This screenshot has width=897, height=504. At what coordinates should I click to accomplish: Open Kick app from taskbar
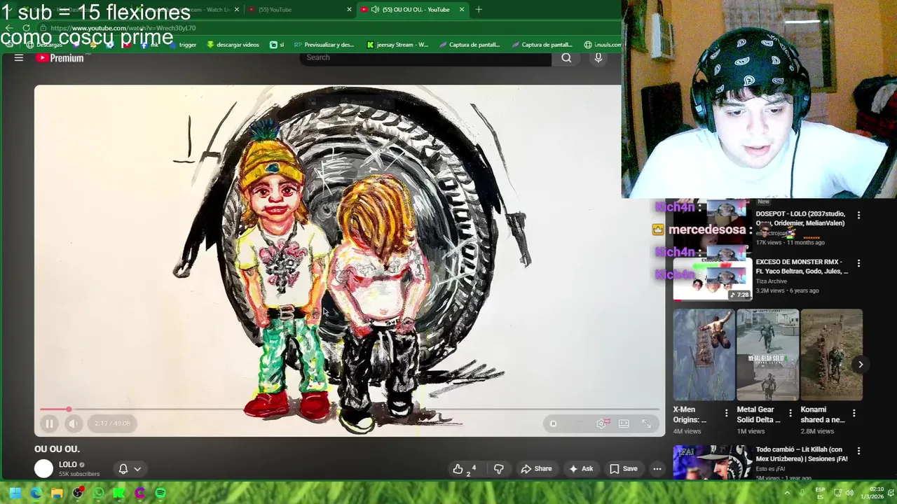tap(119, 493)
